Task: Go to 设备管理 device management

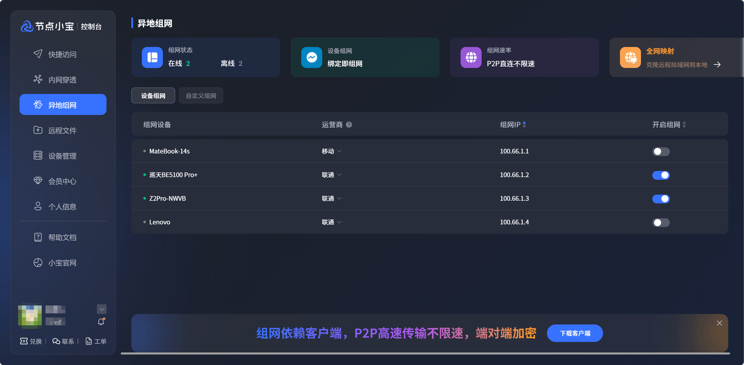Action: [x=62, y=156]
